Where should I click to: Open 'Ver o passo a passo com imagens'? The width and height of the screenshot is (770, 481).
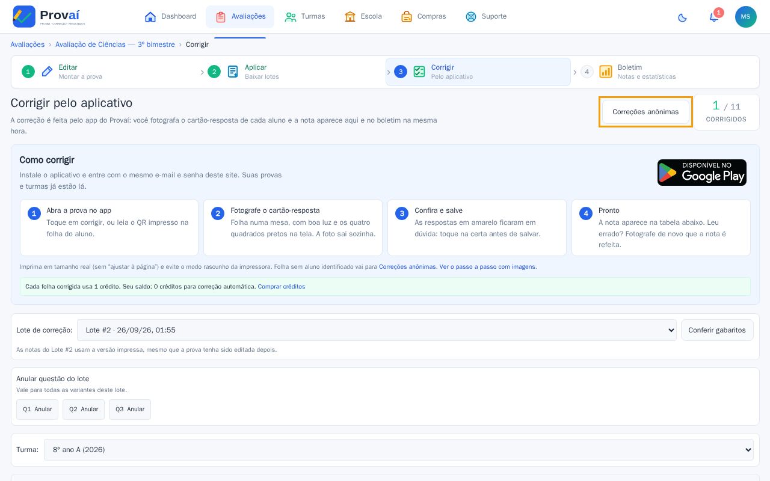488,267
